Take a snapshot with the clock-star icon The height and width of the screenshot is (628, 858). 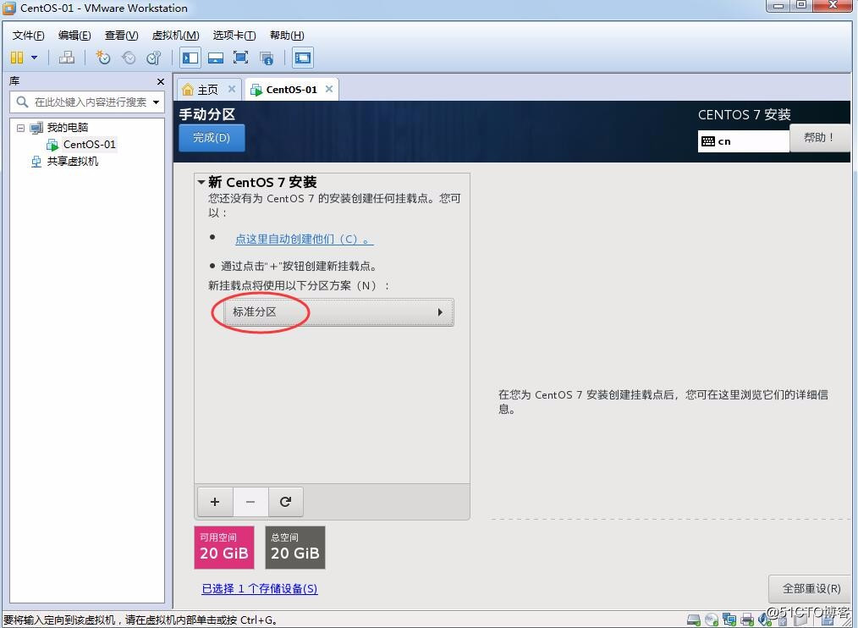tap(103, 58)
